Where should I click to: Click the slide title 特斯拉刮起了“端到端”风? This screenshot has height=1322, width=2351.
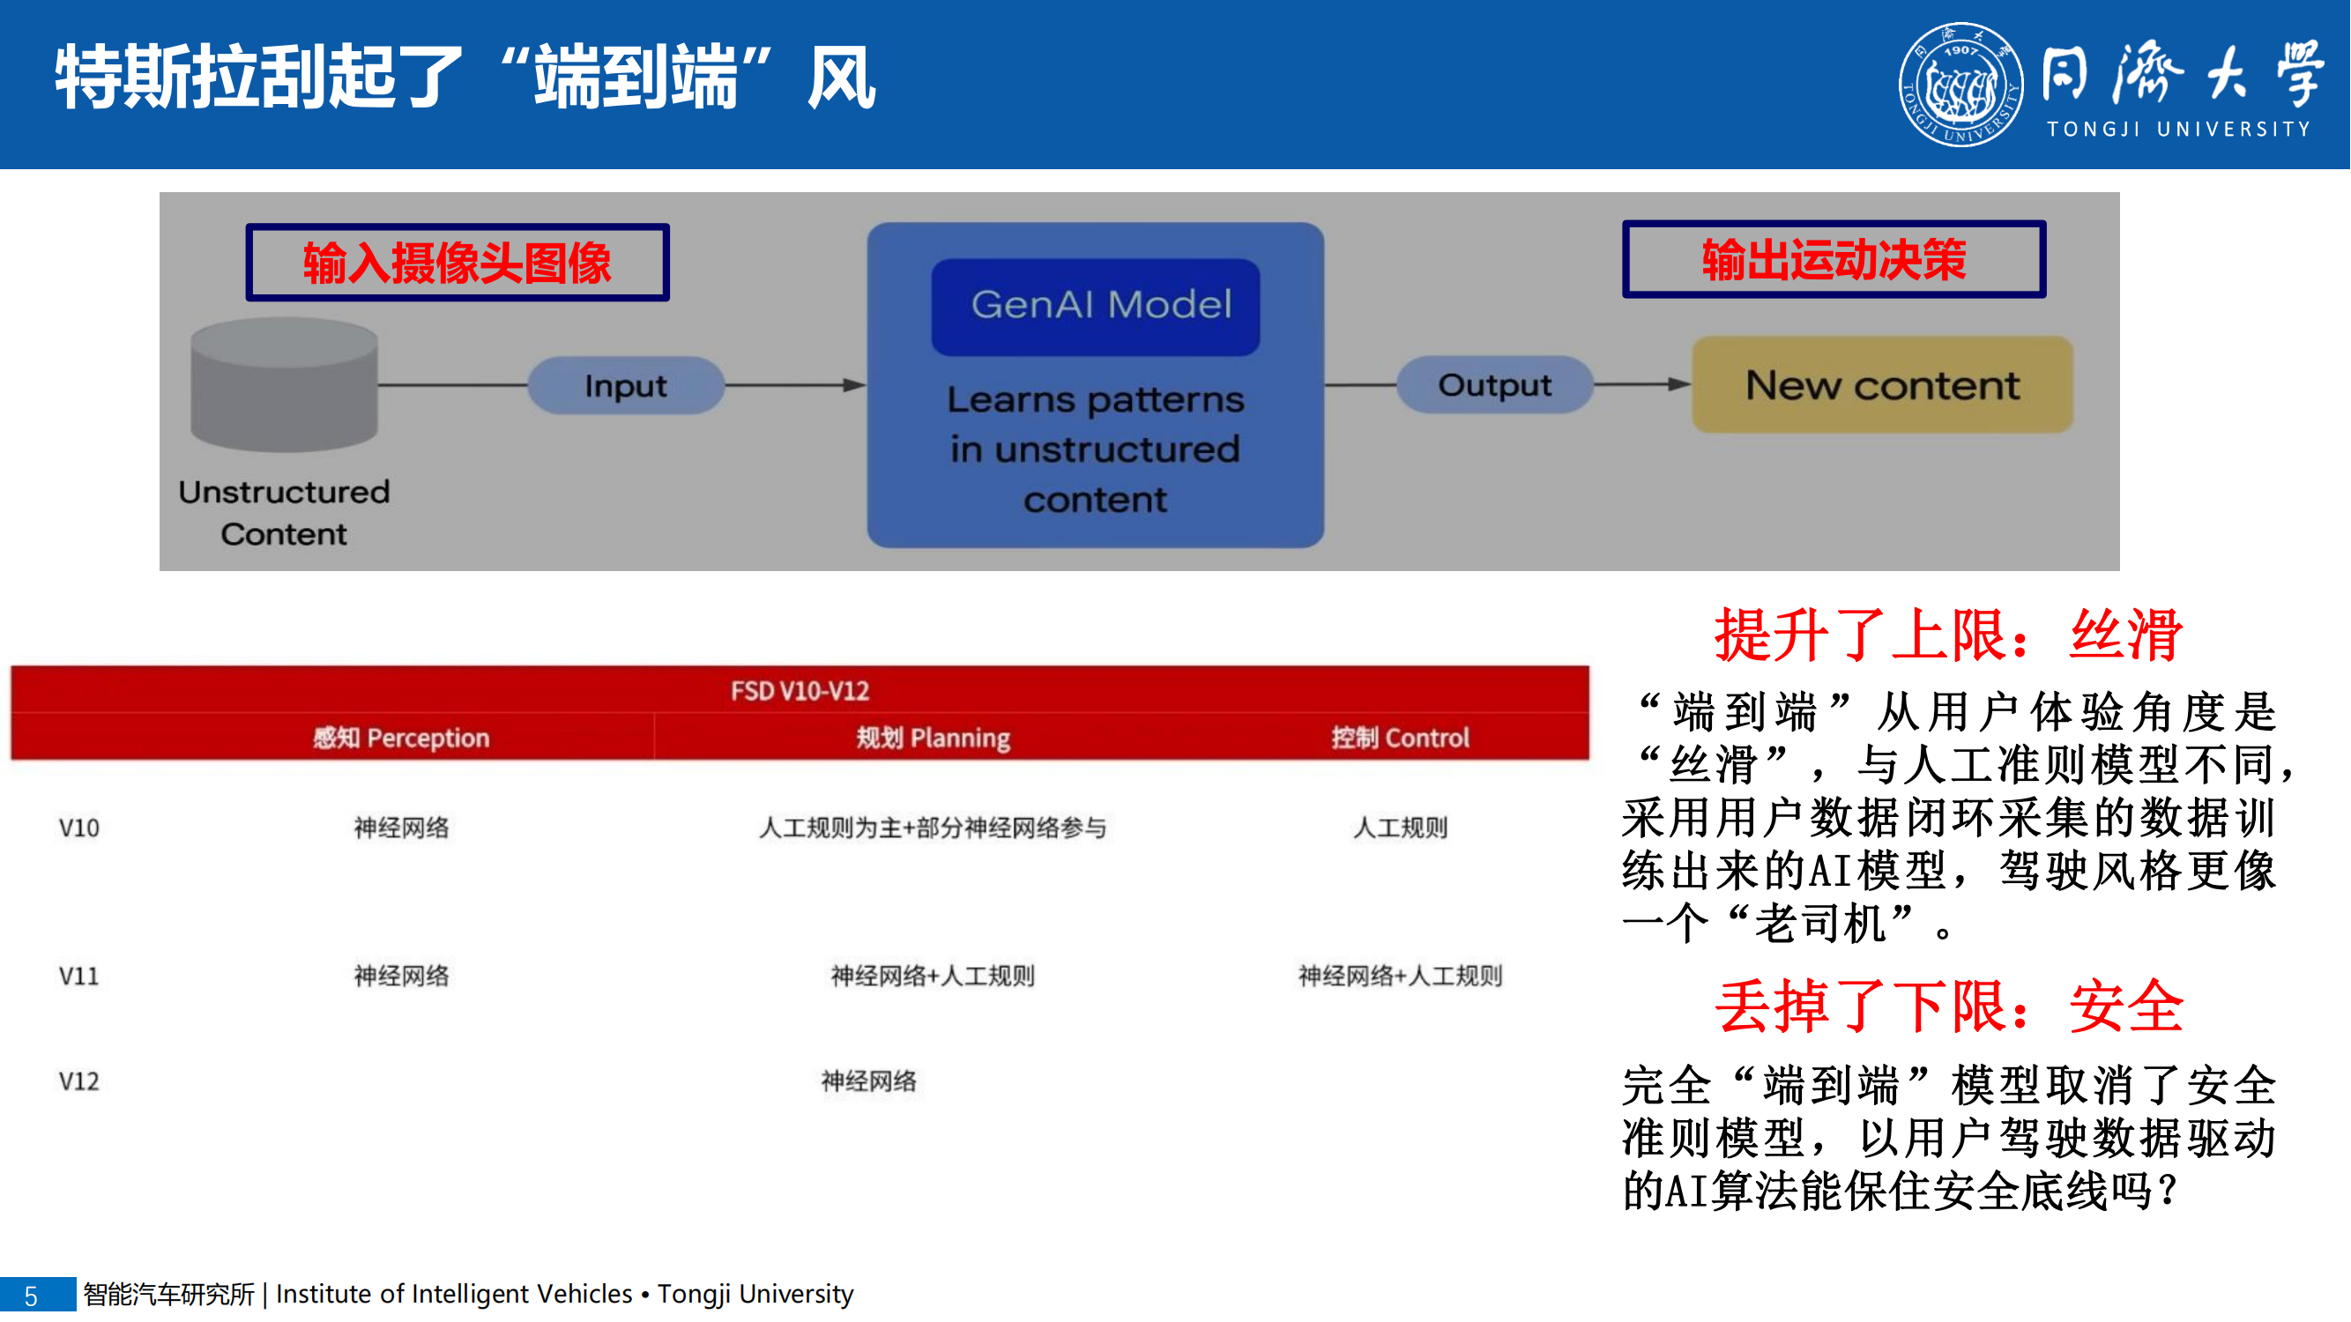click(465, 78)
